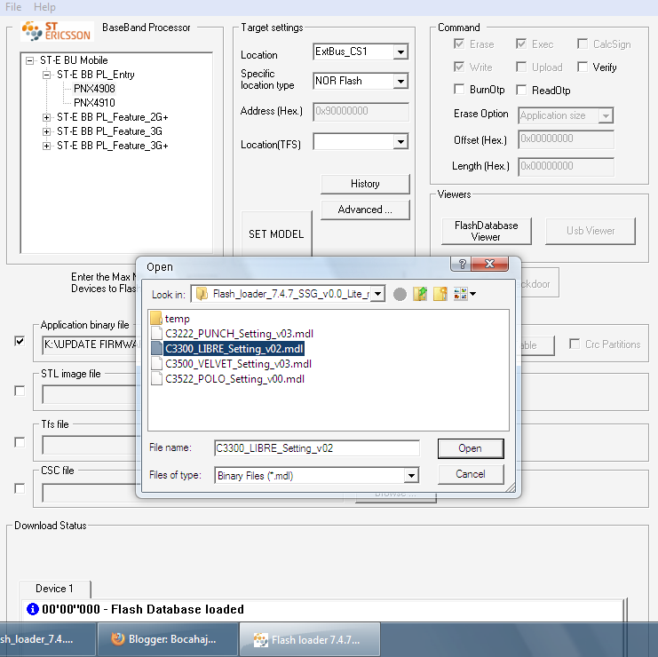Click the Flash loader icon in taskbar

point(260,640)
